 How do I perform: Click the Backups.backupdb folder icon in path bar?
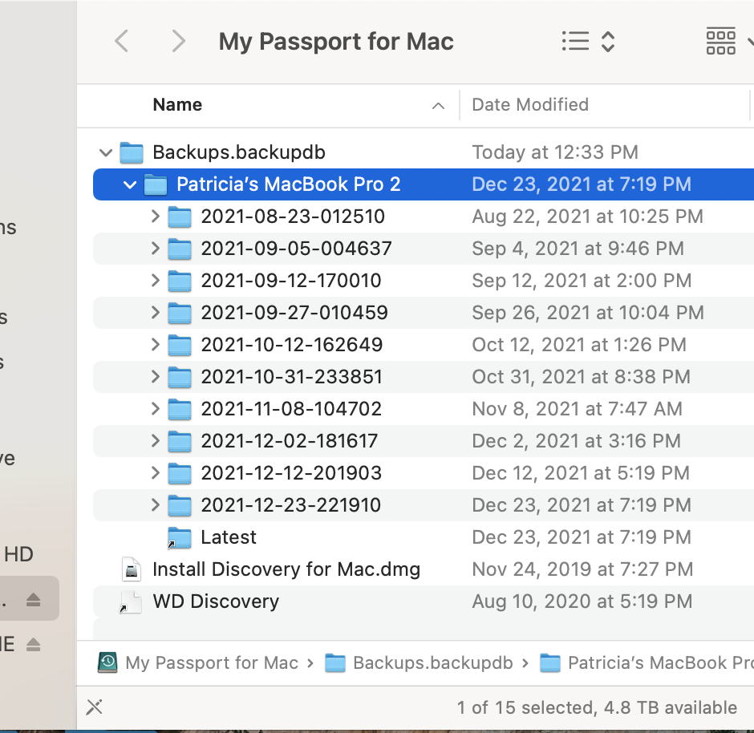[x=335, y=663]
